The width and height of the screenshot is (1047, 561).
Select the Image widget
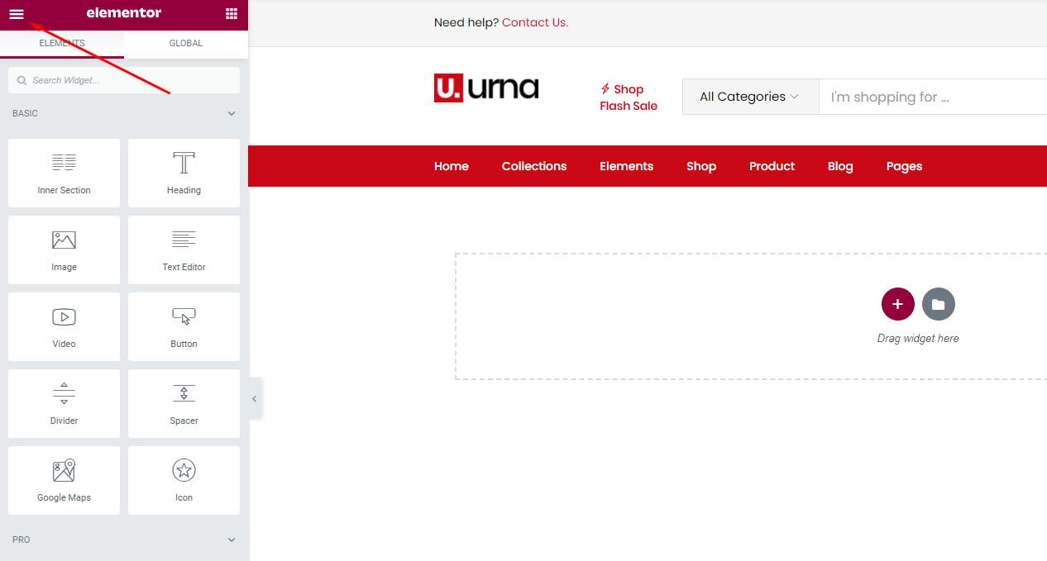[64, 250]
